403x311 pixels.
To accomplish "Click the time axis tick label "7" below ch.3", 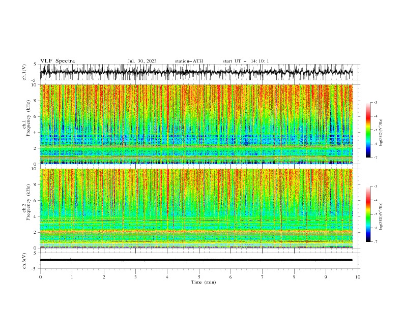I will point(263,277).
